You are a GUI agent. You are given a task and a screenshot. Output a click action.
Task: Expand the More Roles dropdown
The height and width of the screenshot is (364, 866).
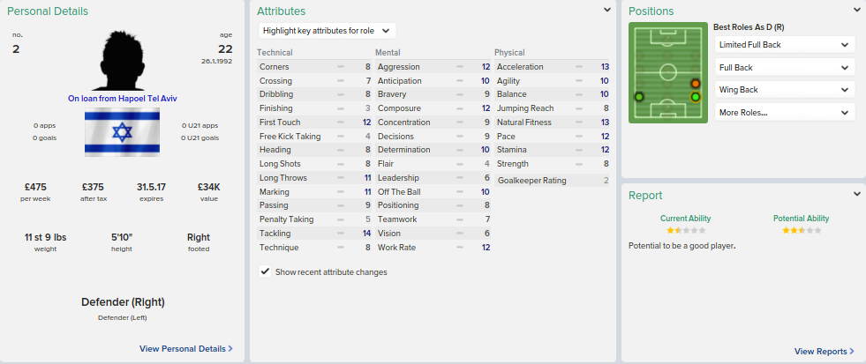[784, 113]
